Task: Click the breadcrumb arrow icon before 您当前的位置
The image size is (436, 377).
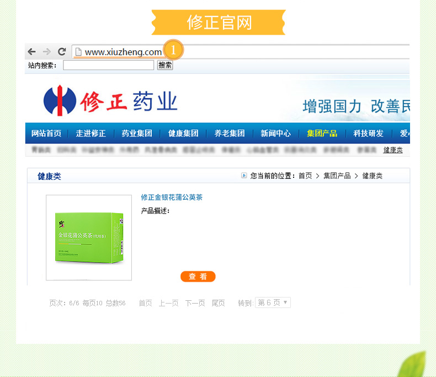Action: pos(244,176)
